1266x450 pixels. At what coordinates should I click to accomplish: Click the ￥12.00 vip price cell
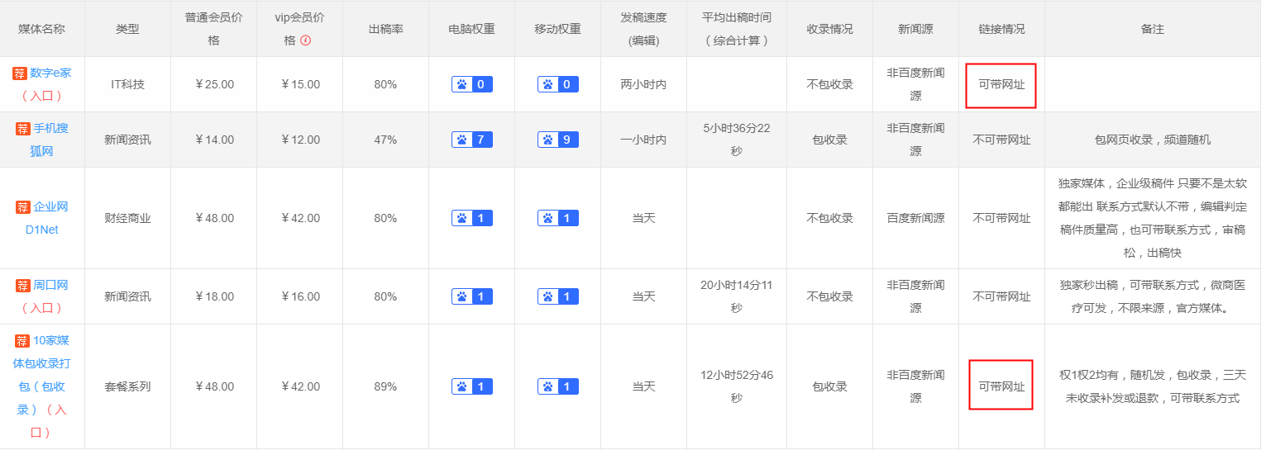click(x=300, y=140)
